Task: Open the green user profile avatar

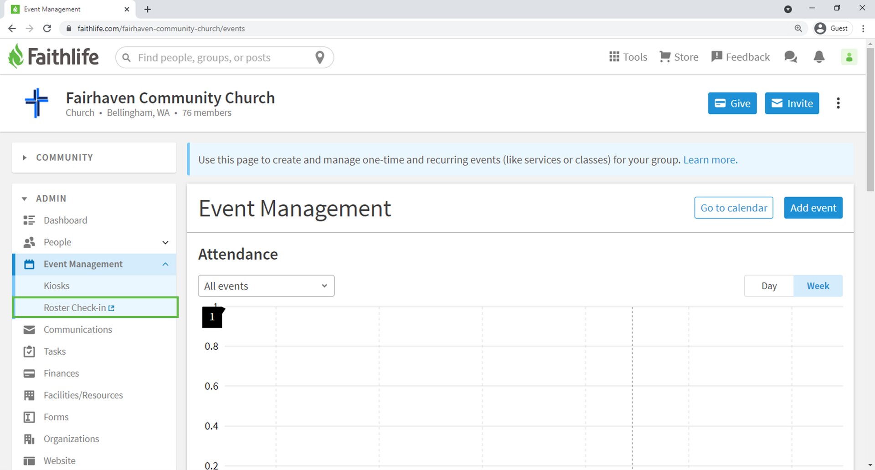Action: [849, 57]
